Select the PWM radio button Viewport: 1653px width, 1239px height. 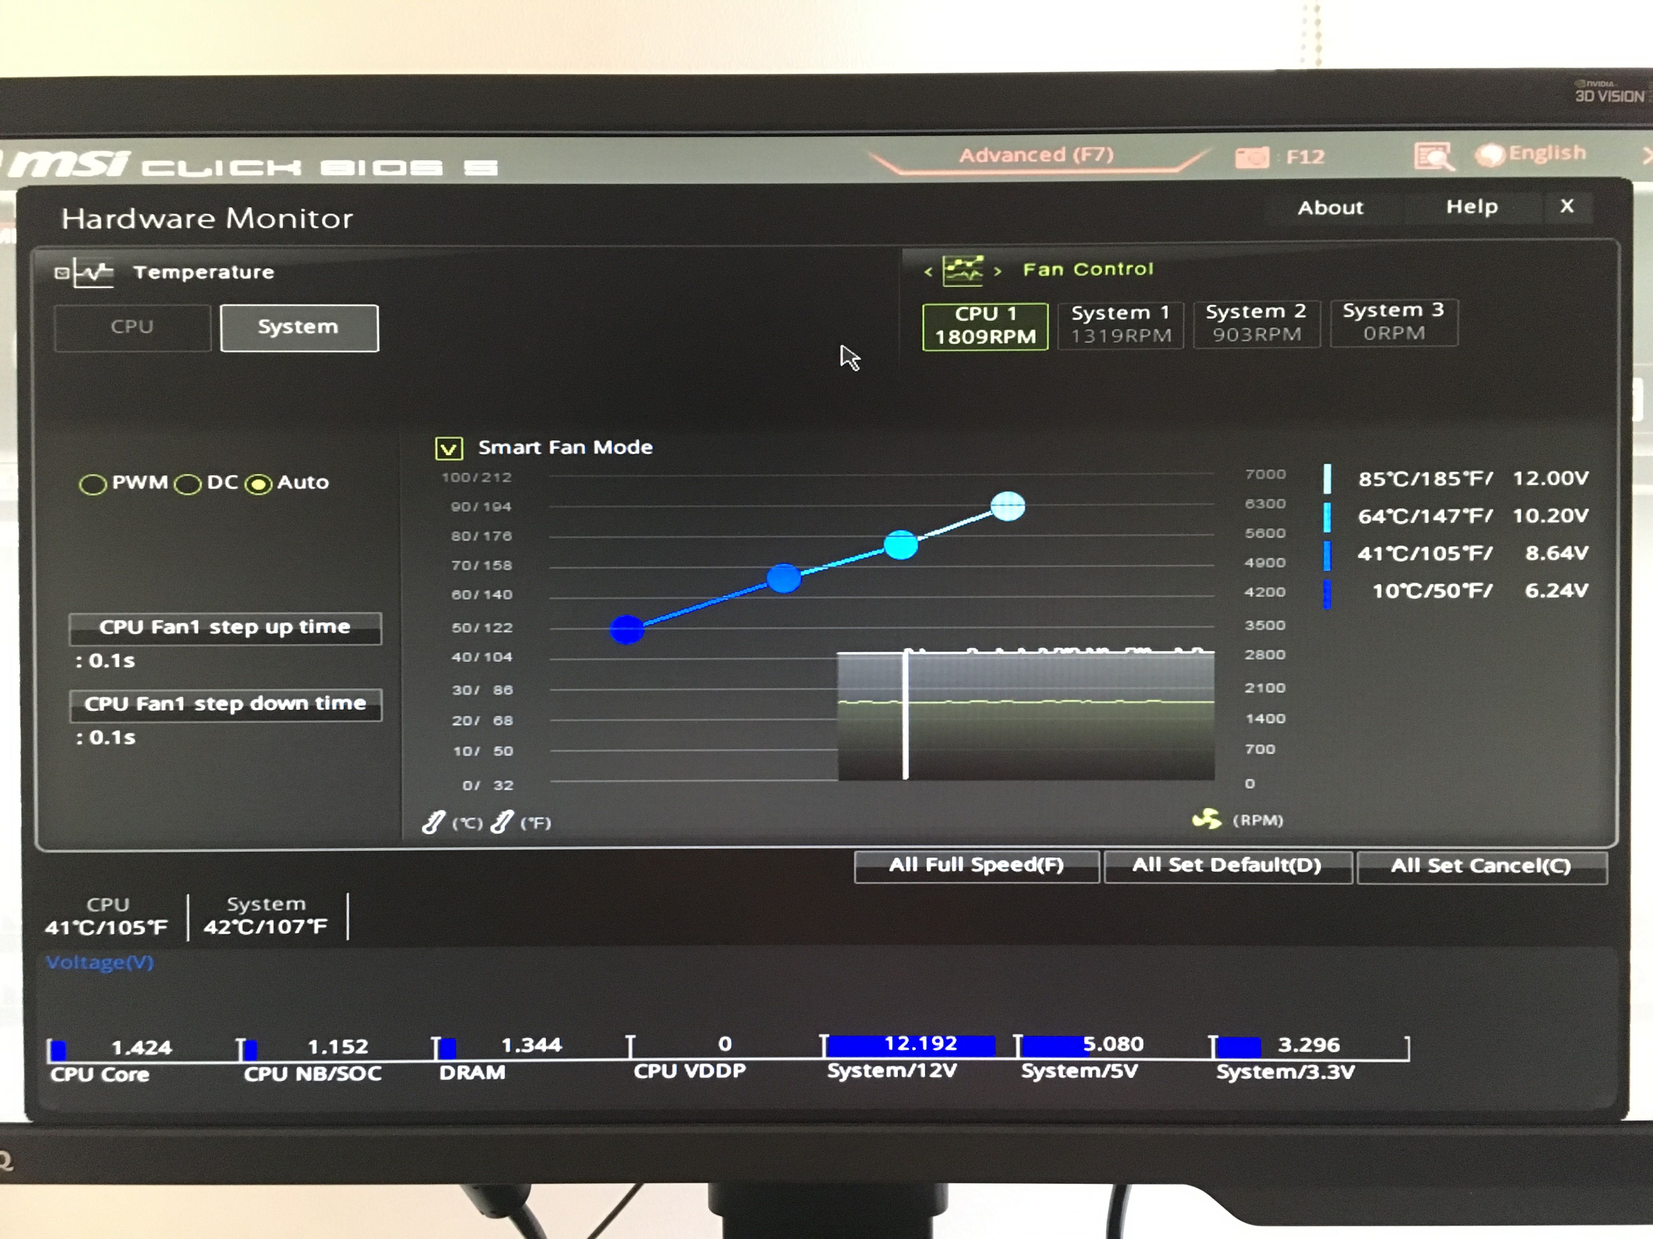[93, 485]
